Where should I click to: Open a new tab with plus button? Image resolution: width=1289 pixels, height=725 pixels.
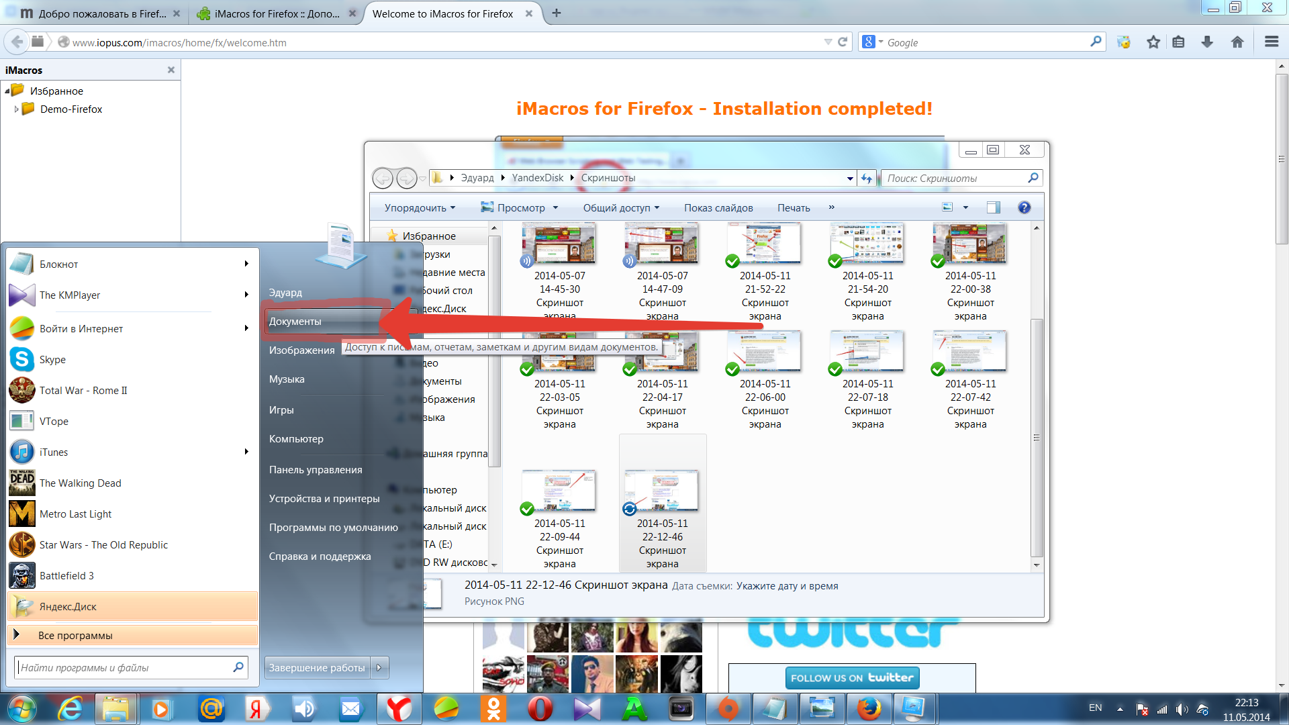click(557, 13)
